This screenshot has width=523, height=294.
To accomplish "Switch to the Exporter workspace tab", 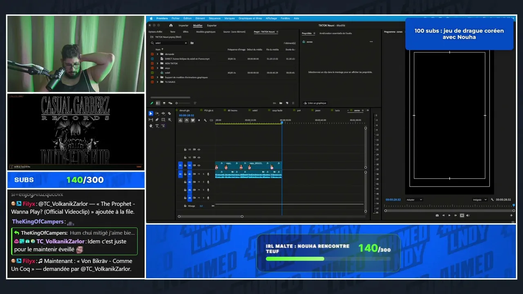I will pyautogui.click(x=212, y=25).
